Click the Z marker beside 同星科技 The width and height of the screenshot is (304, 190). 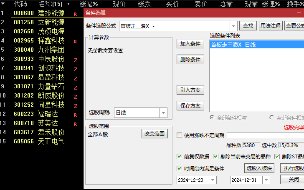[x=76, y=106]
